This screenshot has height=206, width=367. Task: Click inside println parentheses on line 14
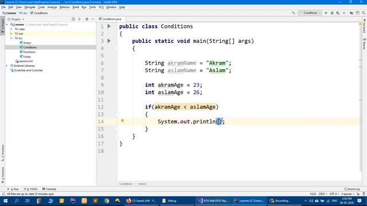[218, 121]
